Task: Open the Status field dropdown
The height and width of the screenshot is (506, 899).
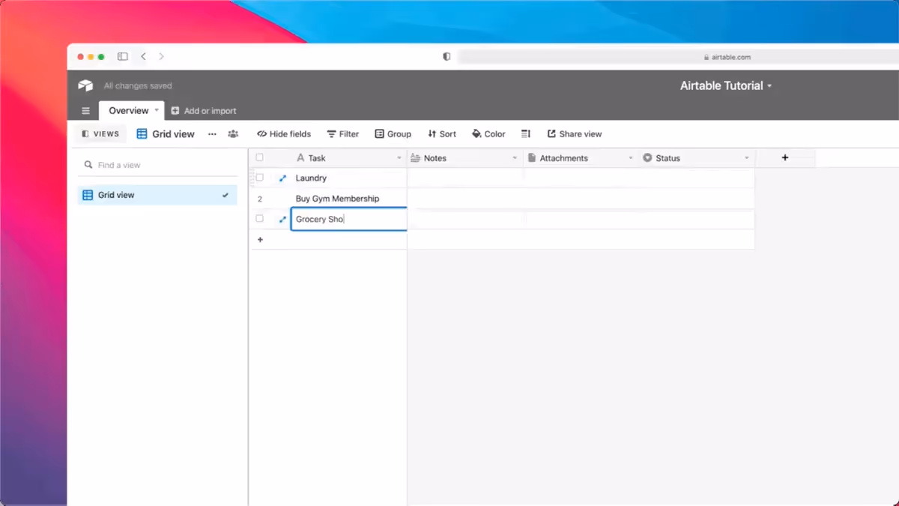Action: point(746,157)
